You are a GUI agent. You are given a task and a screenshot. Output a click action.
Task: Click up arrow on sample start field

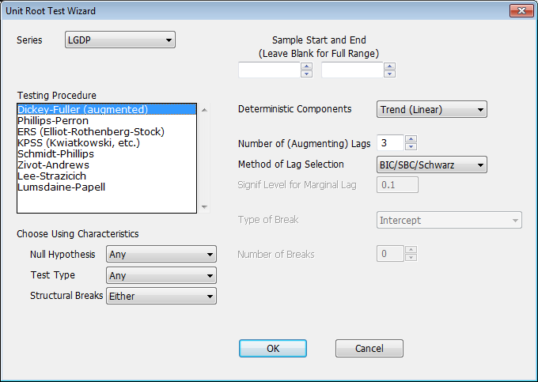[x=307, y=66]
